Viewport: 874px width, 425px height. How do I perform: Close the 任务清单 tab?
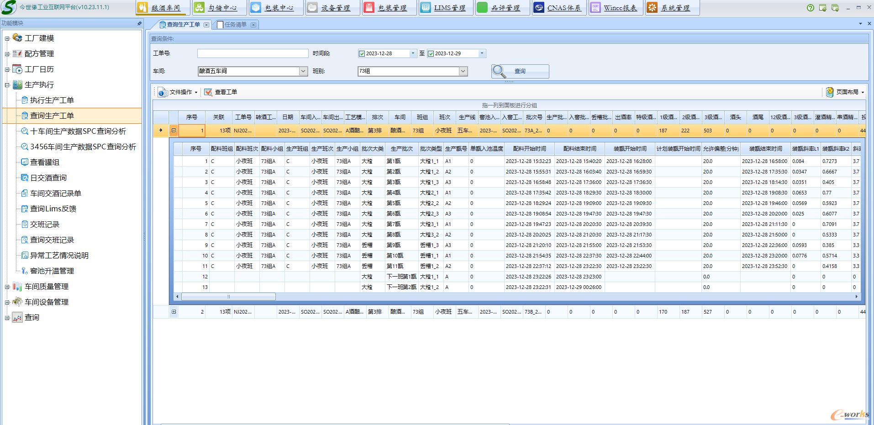(253, 25)
